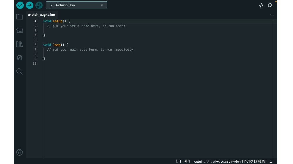Image resolution: width=293 pixels, height=164 pixels.
Task: Select the sketch_aug4a.ino tab
Action: click(x=42, y=15)
